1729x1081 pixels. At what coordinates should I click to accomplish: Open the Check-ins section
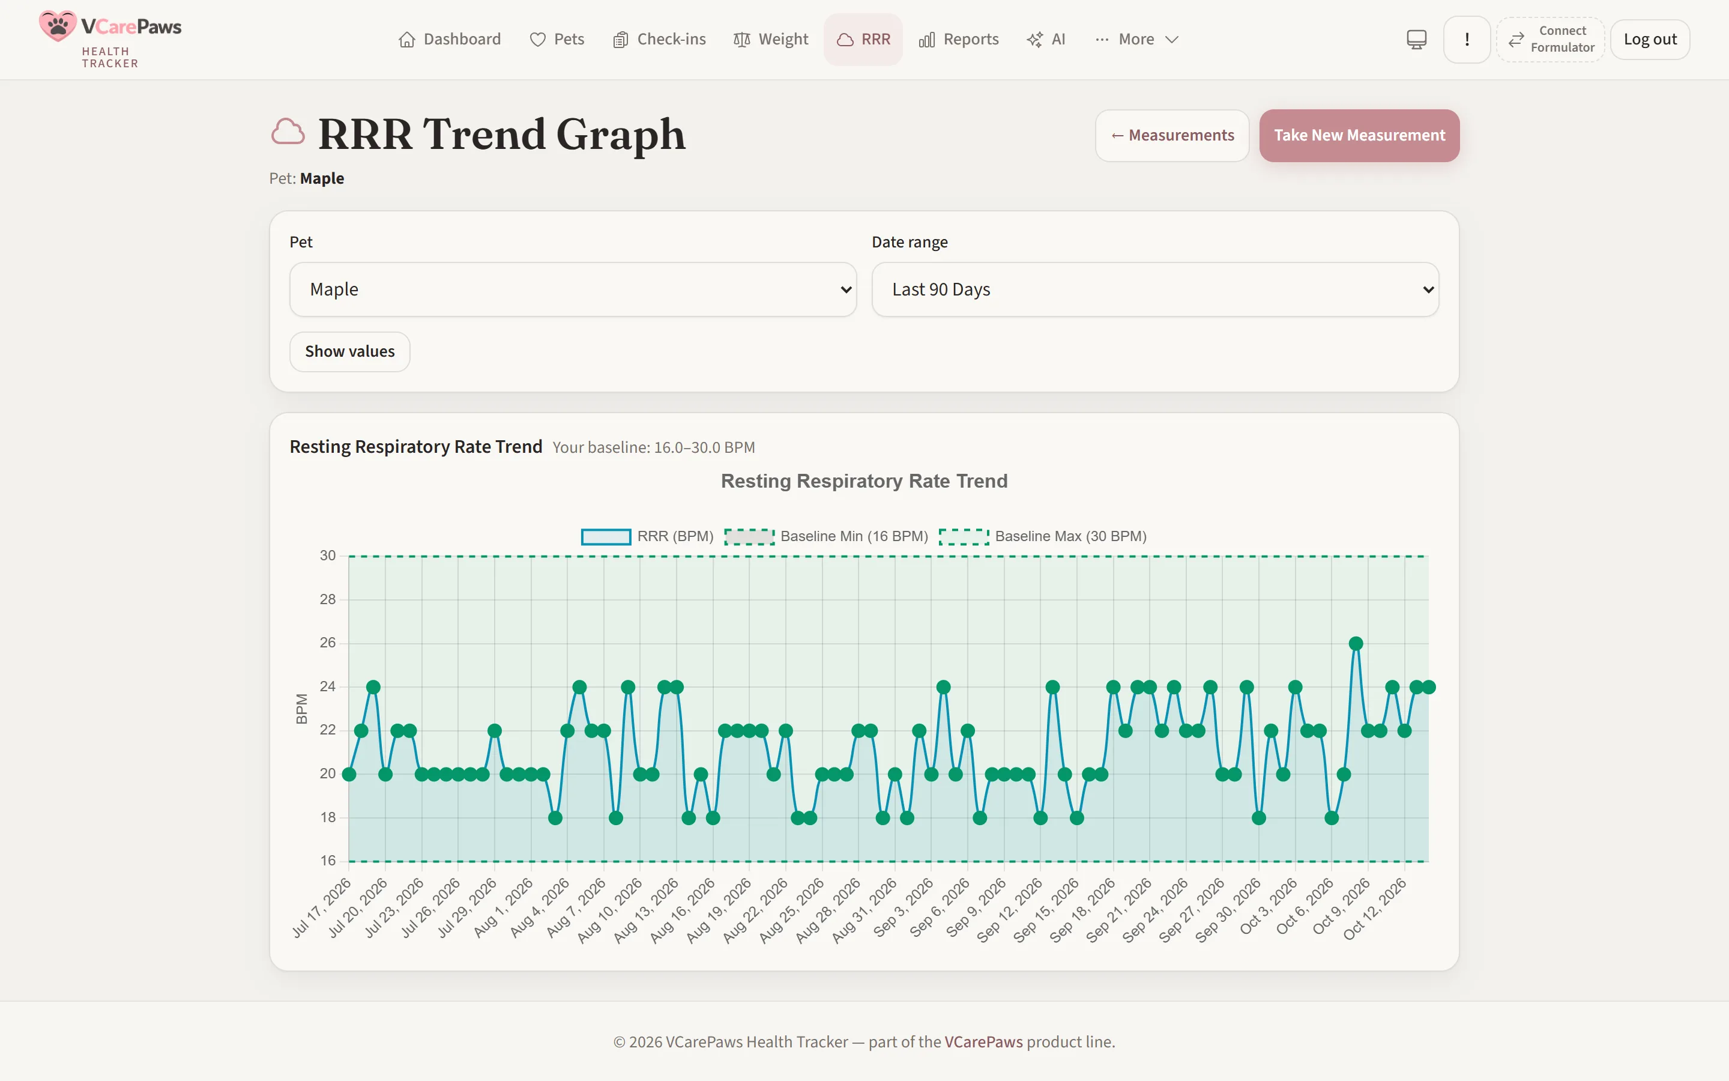[x=659, y=39]
